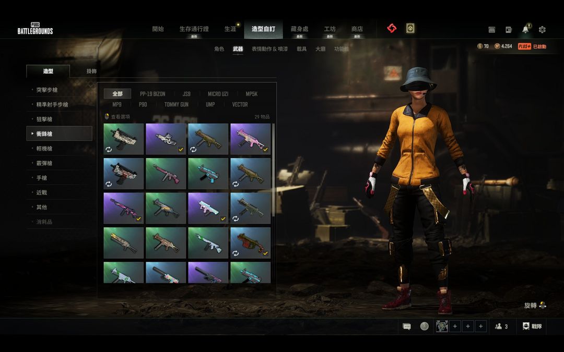564x352 pixels.
Task: Open the 戰隊 clan button
Action: click(532, 326)
